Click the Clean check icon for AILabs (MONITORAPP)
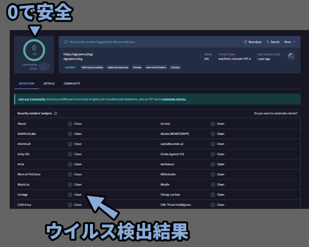Image resolution: width=309 pixels, height=247 pixels. click(213, 134)
